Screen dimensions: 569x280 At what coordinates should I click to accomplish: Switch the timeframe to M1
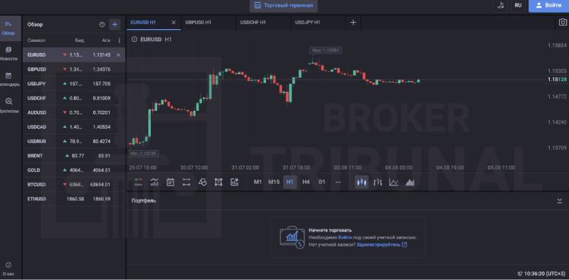tap(257, 182)
